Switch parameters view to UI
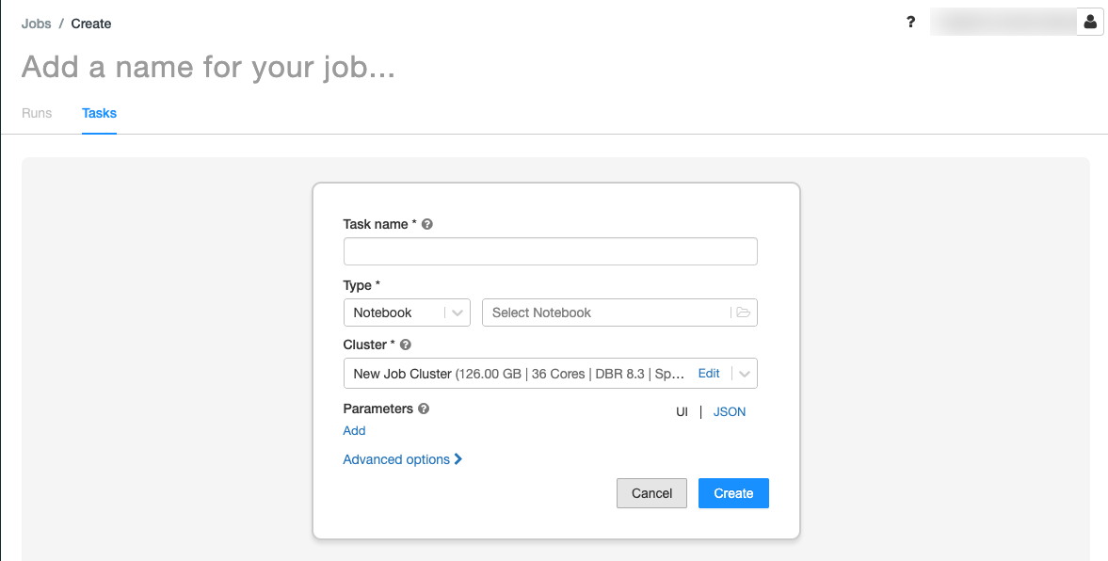 [x=682, y=411]
